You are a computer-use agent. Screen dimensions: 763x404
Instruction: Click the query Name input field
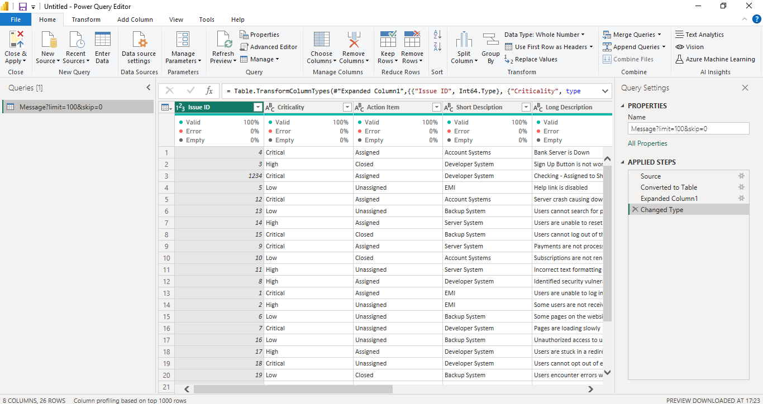click(x=688, y=128)
